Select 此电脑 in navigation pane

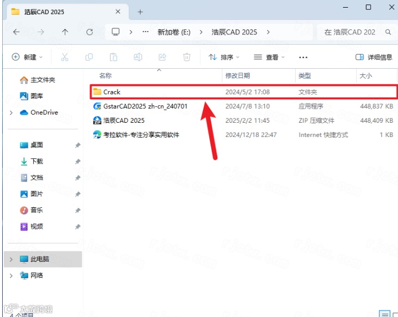(42, 259)
